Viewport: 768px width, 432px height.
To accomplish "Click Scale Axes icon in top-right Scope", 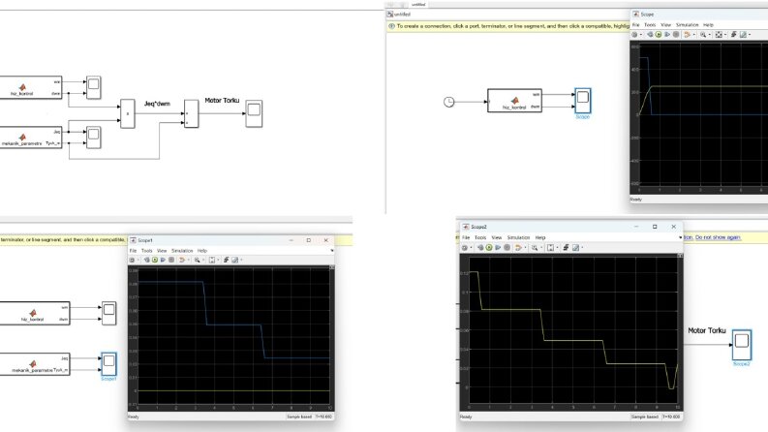I will [x=719, y=34].
